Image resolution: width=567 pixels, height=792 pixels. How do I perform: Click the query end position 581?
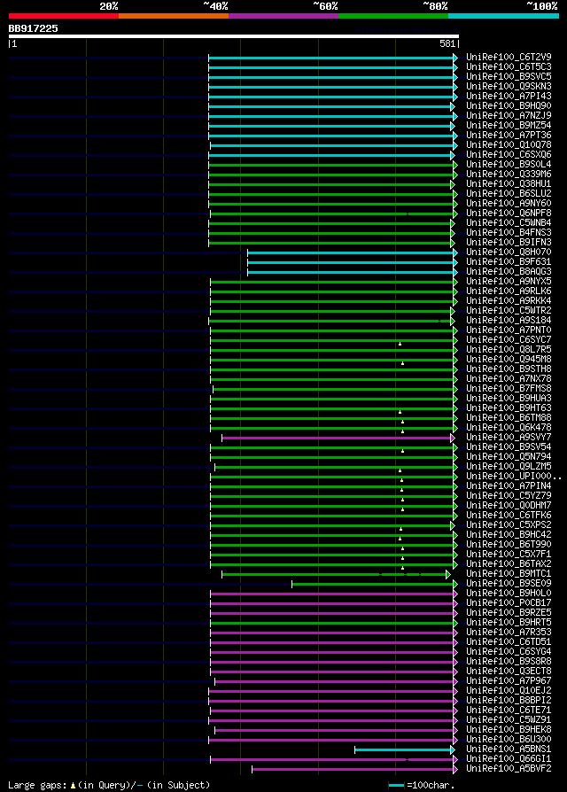pos(447,44)
